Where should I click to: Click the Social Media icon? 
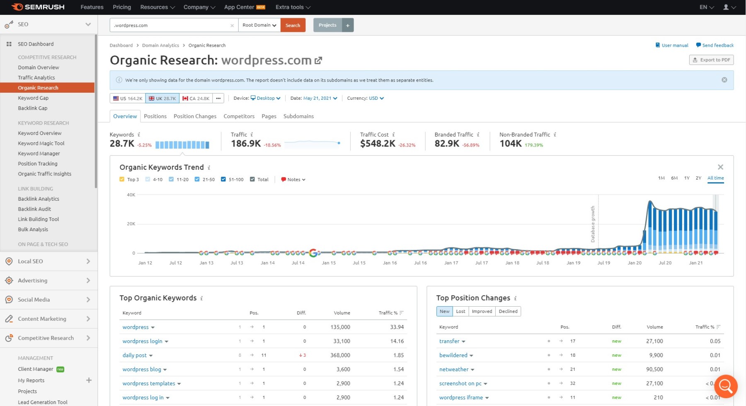pyautogui.click(x=9, y=300)
